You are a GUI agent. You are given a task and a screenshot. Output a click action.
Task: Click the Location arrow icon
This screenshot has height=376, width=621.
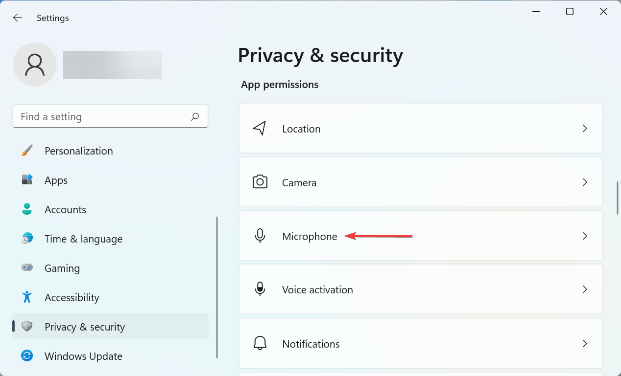260,128
